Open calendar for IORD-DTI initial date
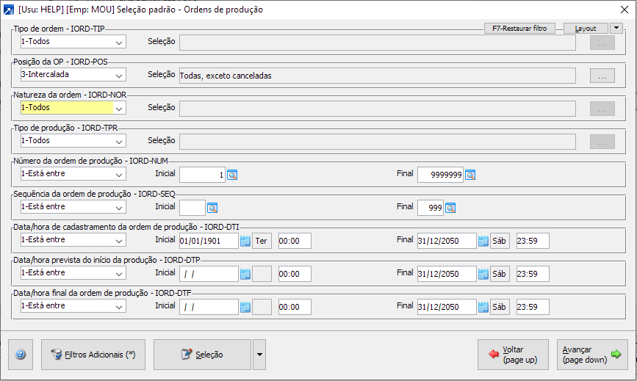This screenshot has height=381, width=637. pos(245,241)
